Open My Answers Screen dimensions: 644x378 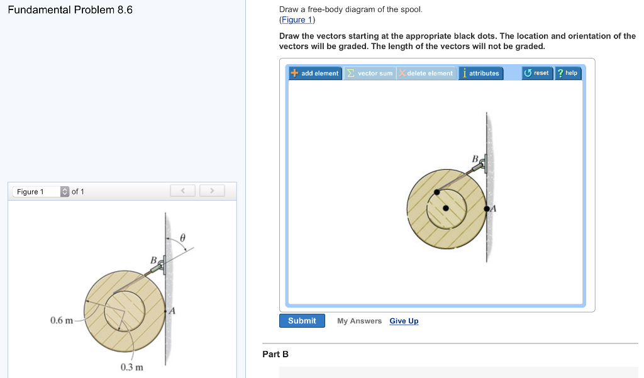point(359,321)
